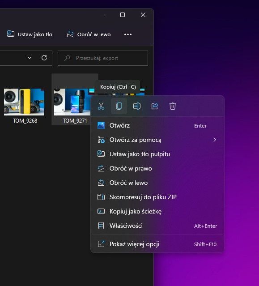Click Obróć w lewo toolbar button

[x=89, y=34]
